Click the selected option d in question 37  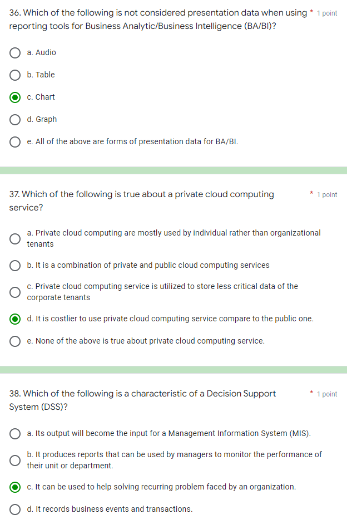click(x=15, y=319)
